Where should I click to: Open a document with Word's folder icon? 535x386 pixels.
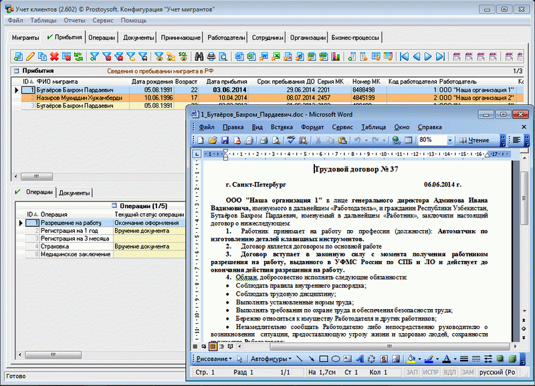(213, 140)
